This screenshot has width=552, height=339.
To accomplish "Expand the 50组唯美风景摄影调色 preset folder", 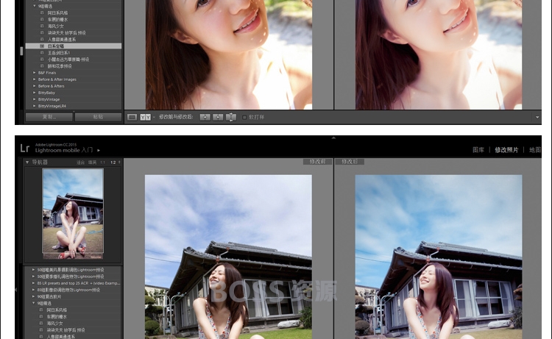I will pos(33,270).
